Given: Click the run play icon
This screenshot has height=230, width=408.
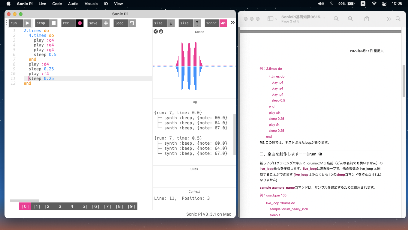Looking at the screenshot, I should coord(28,23).
